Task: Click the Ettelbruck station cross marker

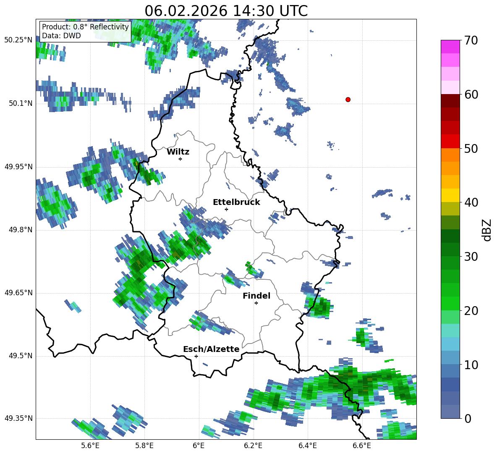Action: 226,209
